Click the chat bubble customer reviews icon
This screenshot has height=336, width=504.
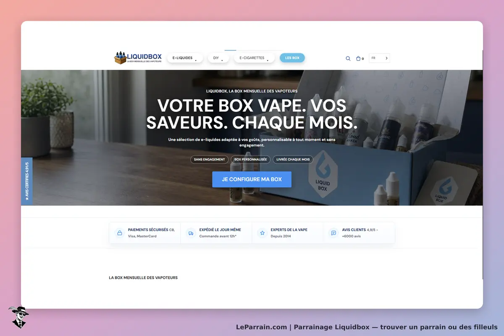pos(333,233)
